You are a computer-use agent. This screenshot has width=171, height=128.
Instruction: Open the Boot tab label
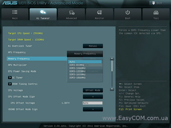coord(128,18)
